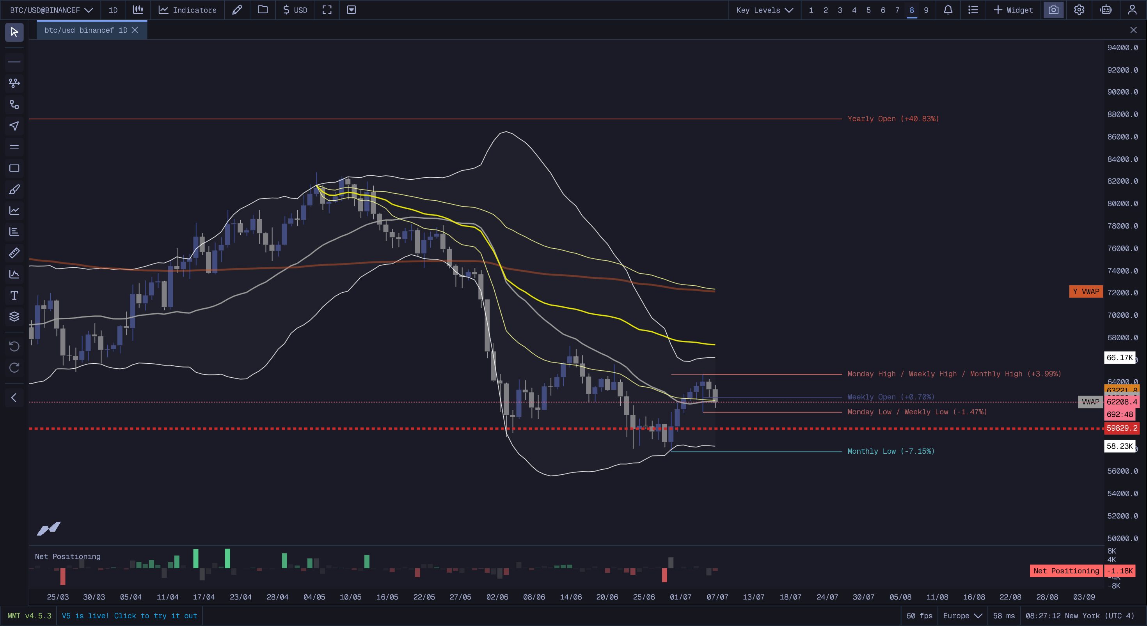The image size is (1147, 626).
Task: Open the BTC/USD@BINANCEF symbol dropdown
Action: coord(51,10)
